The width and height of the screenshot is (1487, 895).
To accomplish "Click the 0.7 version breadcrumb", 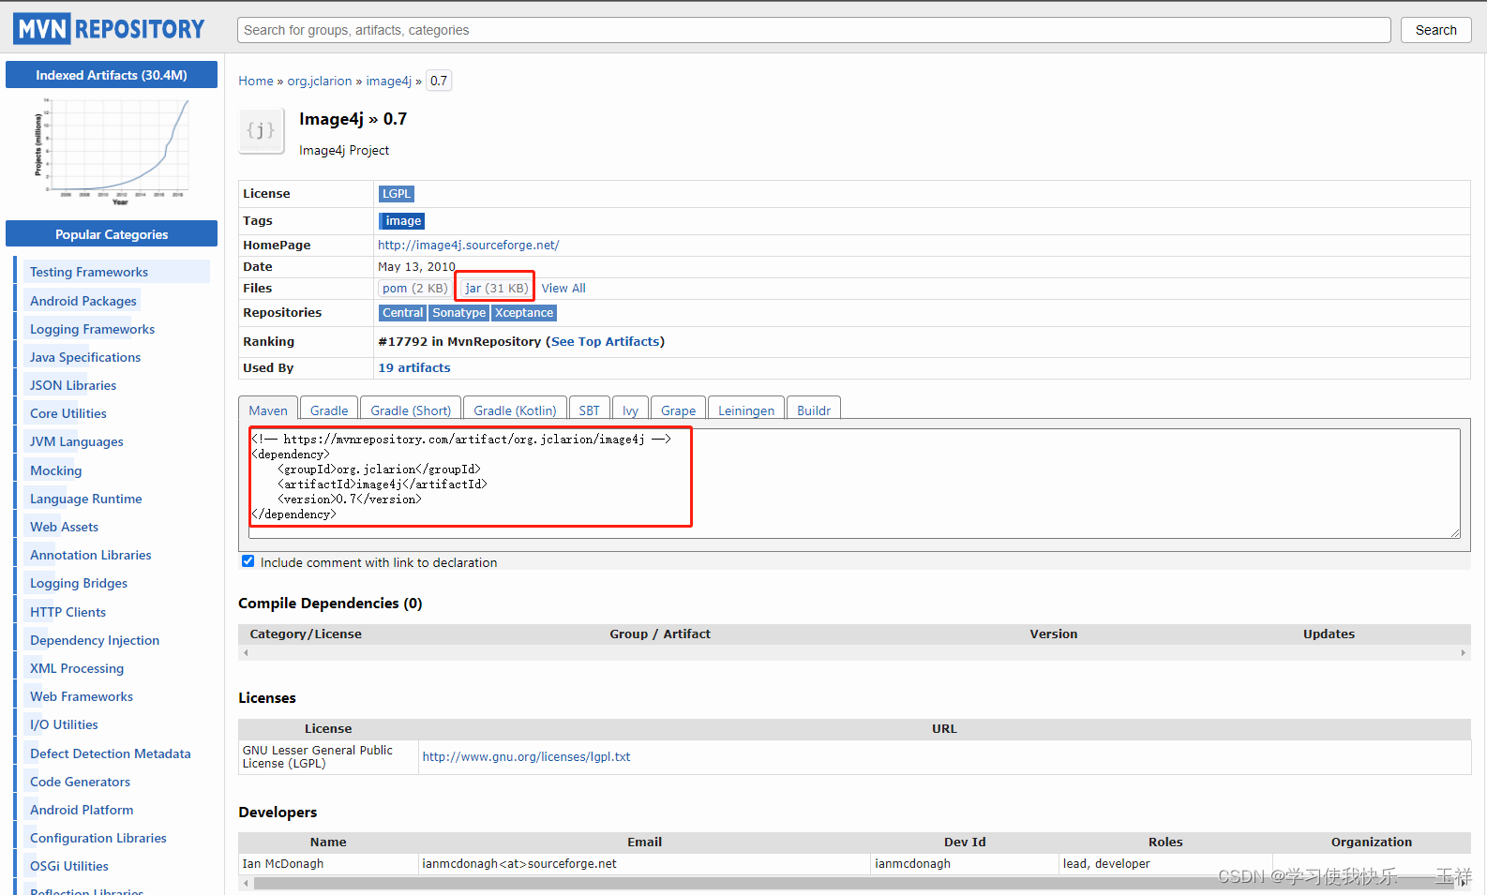I will (x=439, y=81).
